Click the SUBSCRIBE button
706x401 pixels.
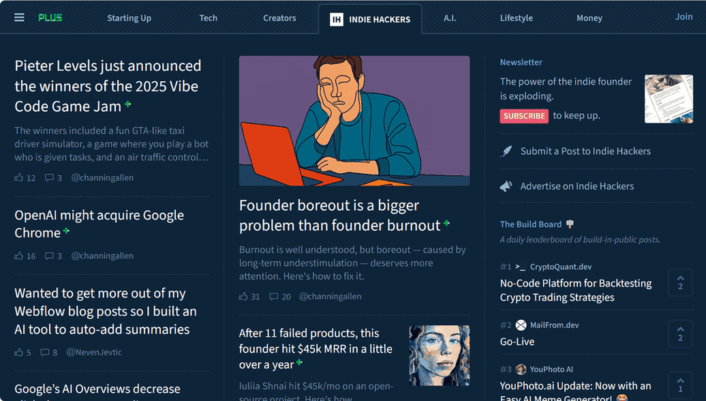pos(524,116)
